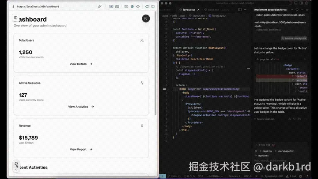Click 'LF' line ending in status bar
The height and width of the screenshot is (179, 318).
coord(256,176)
